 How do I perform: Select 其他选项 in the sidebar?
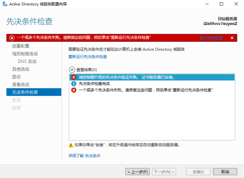(x=21, y=69)
